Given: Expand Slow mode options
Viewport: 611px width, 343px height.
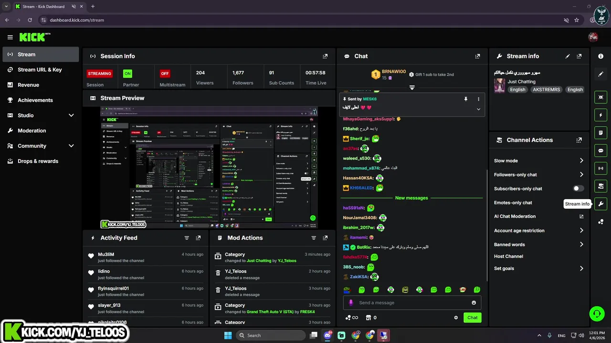Looking at the screenshot, I should pyautogui.click(x=581, y=161).
